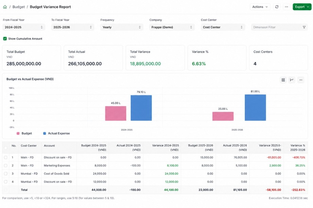The image size is (313, 208).
Task: Open the Budget breadcrumb link
Action: pyautogui.click(x=19, y=7)
